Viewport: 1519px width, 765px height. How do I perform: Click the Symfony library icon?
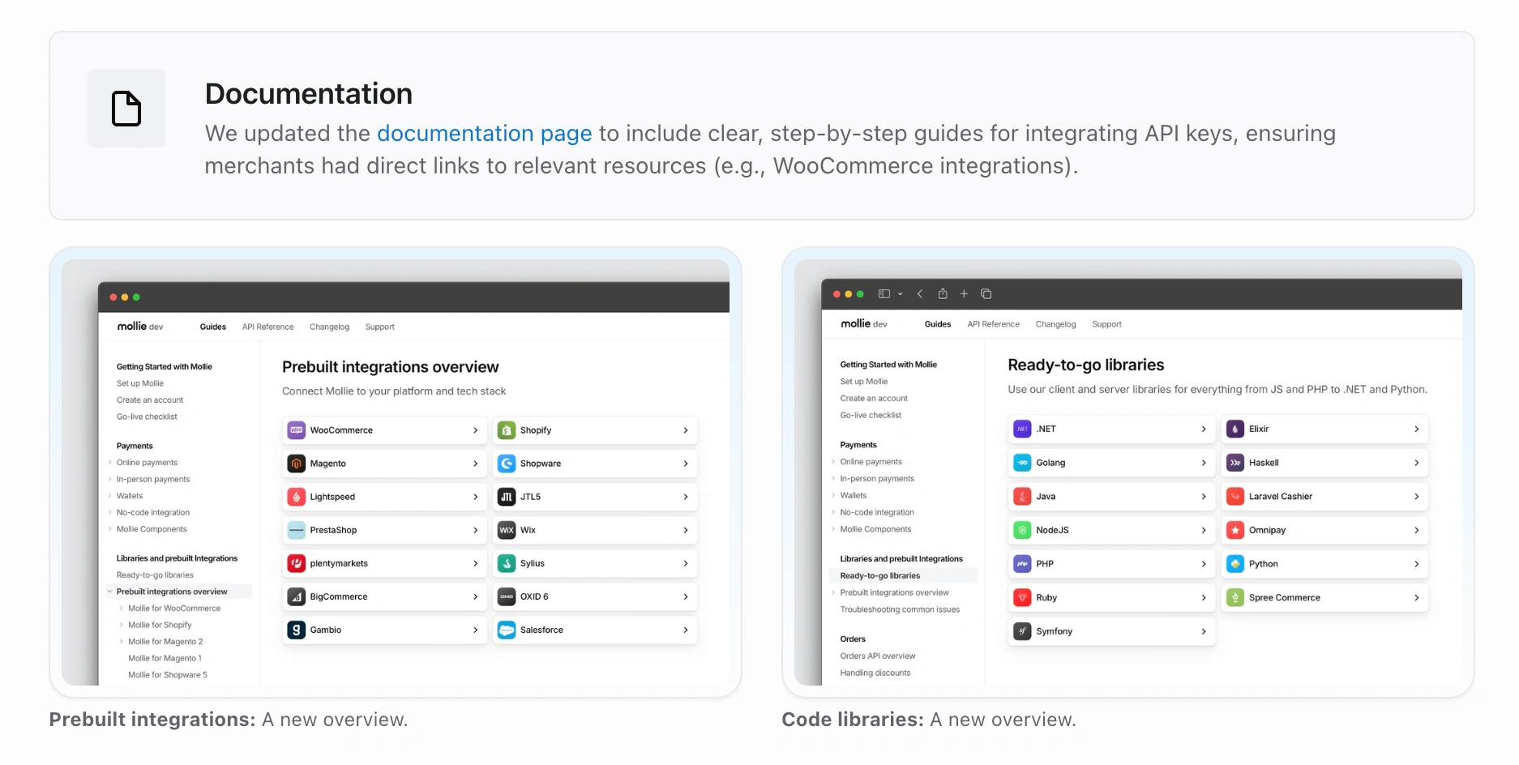pyautogui.click(x=1023, y=631)
